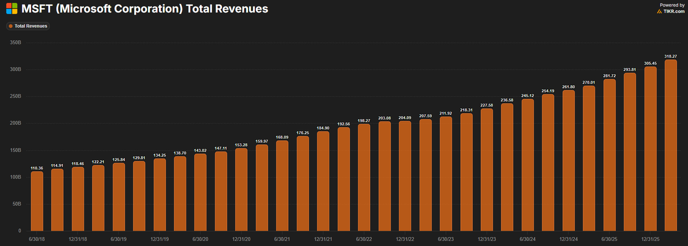Click the 218.31 data label
Viewport: 688px width, 246px height.
[467, 110]
